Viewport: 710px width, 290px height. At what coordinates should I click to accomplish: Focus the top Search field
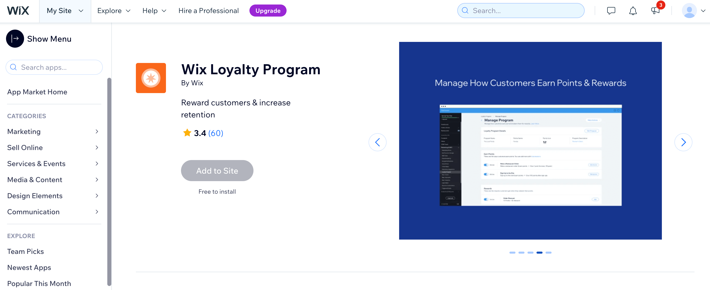tap(521, 11)
